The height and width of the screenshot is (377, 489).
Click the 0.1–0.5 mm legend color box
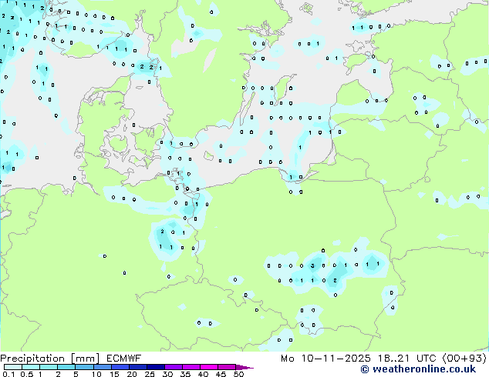coord(13,367)
